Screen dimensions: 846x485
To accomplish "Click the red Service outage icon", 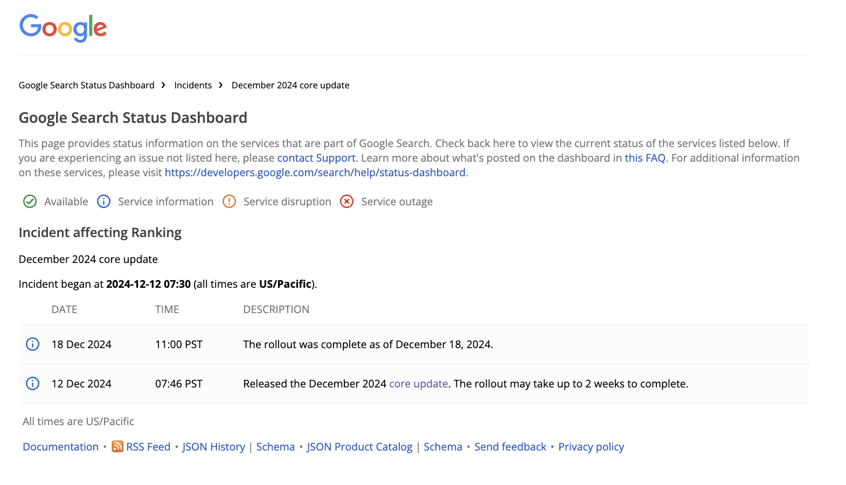I will [x=346, y=202].
